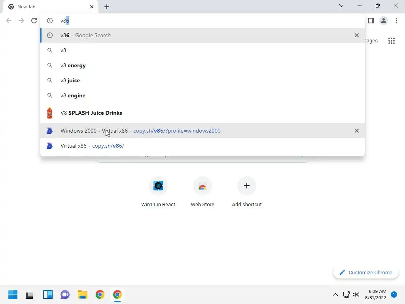The width and height of the screenshot is (405, 304).
Task: Click the Add shortcut button
Action: (247, 192)
